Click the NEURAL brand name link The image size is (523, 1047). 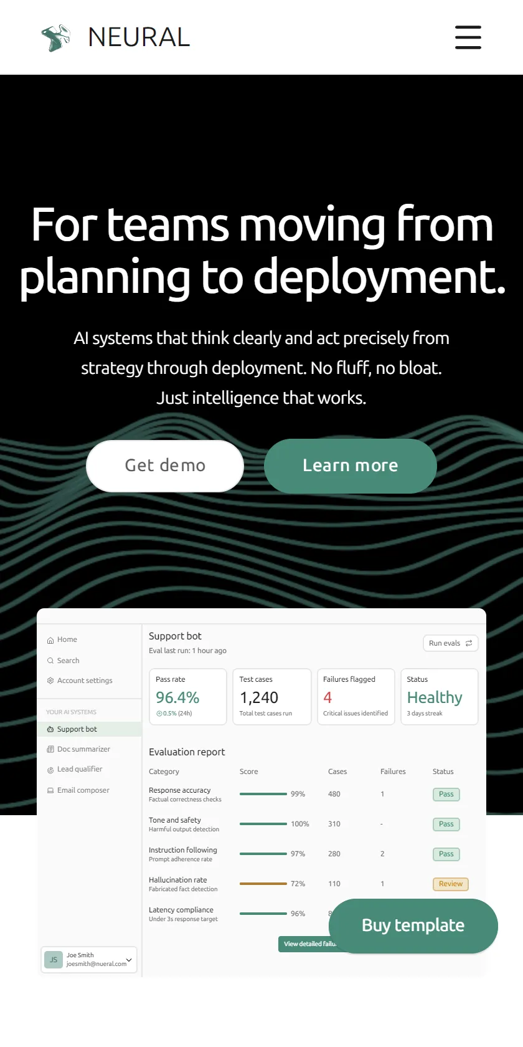pos(139,37)
